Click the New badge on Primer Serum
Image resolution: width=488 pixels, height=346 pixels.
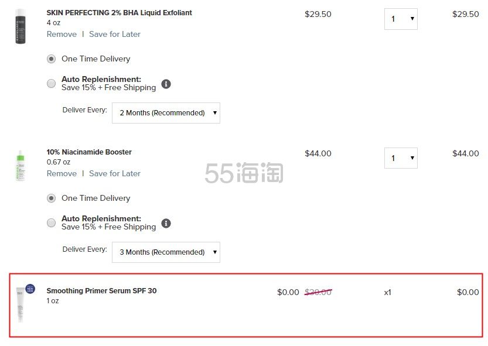click(x=30, y=289)
